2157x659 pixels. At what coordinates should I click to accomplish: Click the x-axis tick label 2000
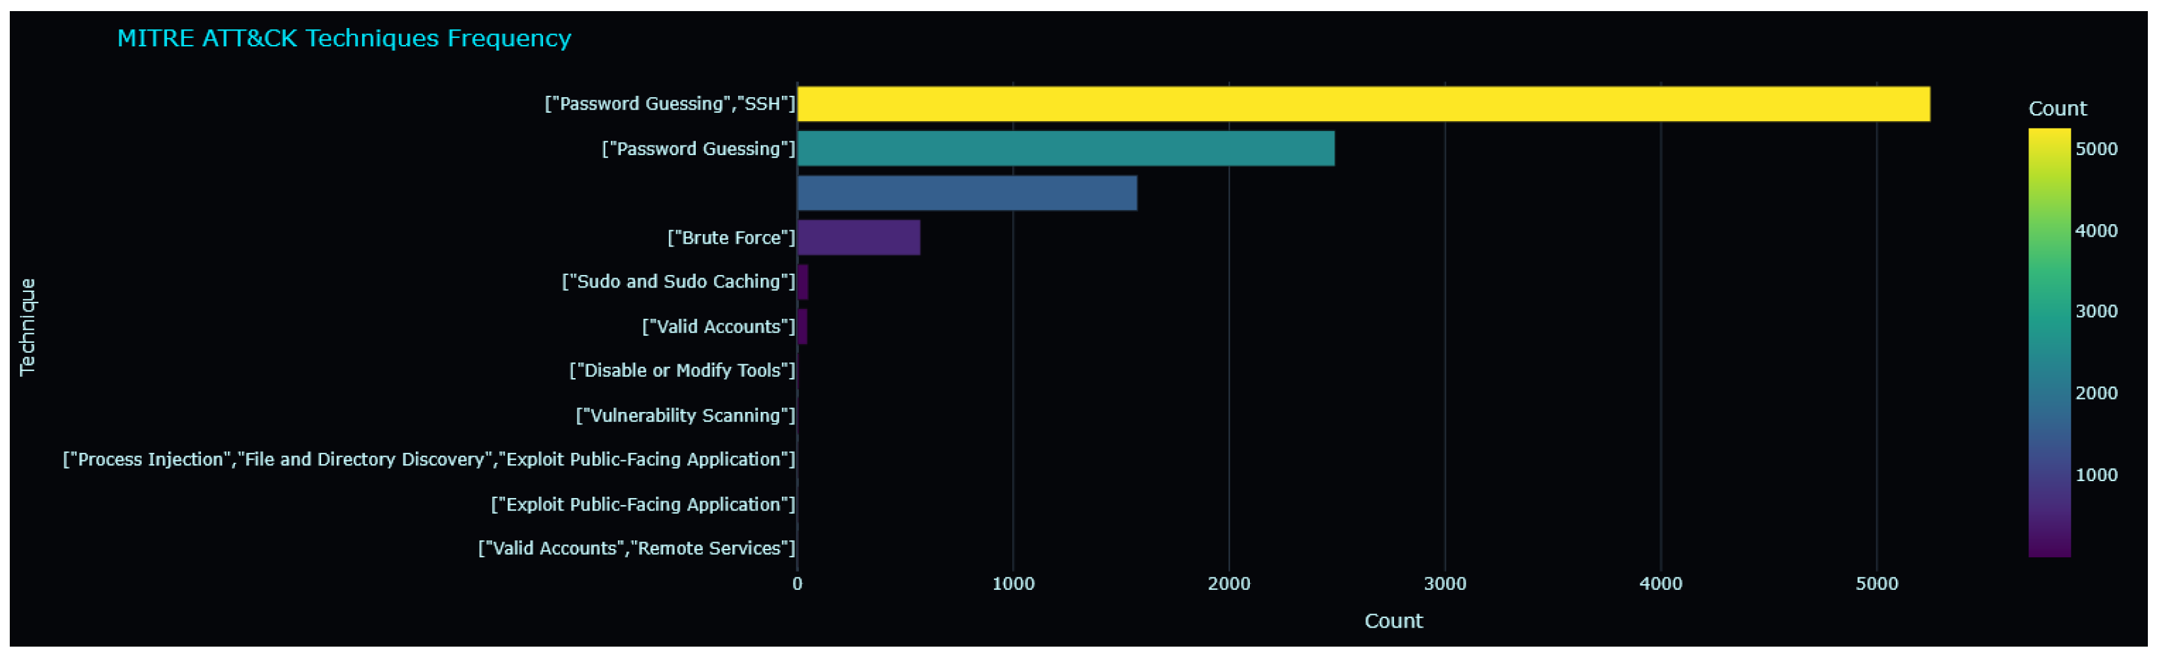[x=1229, y=584]
